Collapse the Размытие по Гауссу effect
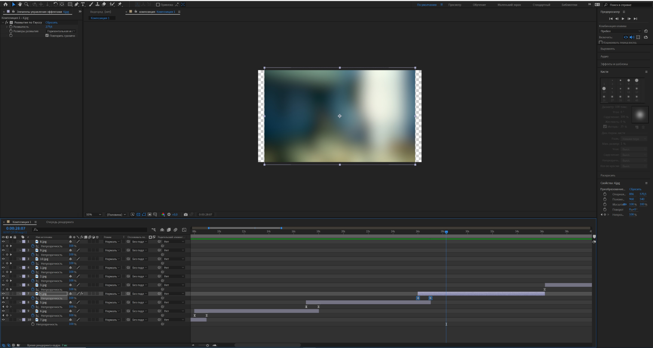Image resolution: width=653 pixels, height=348 pixels. click(x=3, y=22)
